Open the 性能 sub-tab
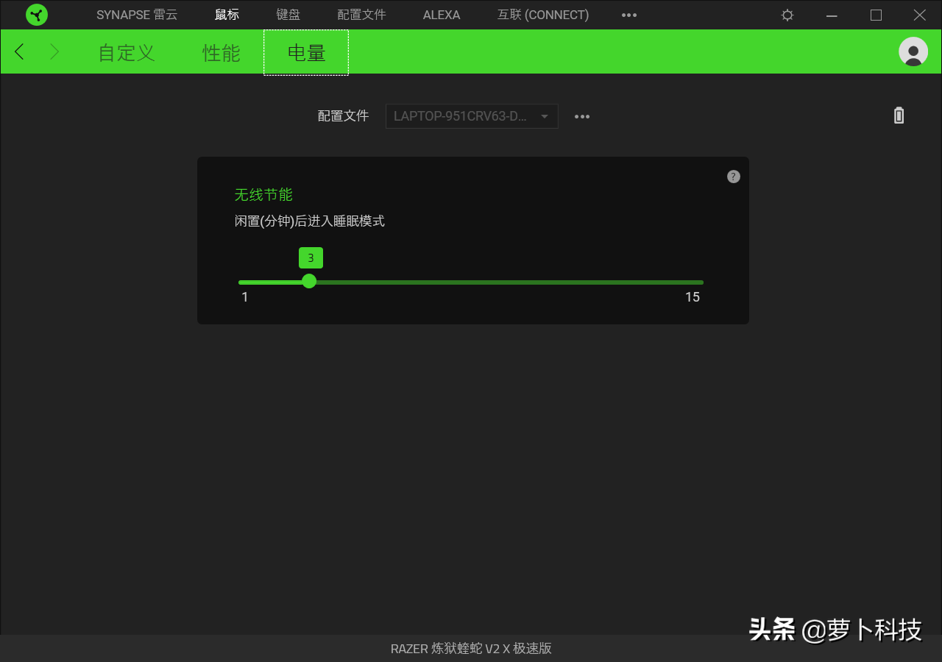942x662 pixels. (x=222, y=53)
